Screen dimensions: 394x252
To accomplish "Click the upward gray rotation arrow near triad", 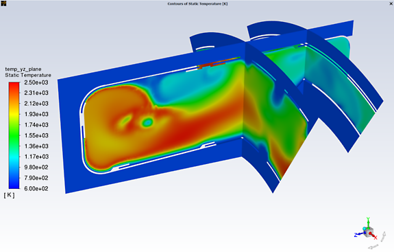I will pyautogui.click(x=384, y=236).
